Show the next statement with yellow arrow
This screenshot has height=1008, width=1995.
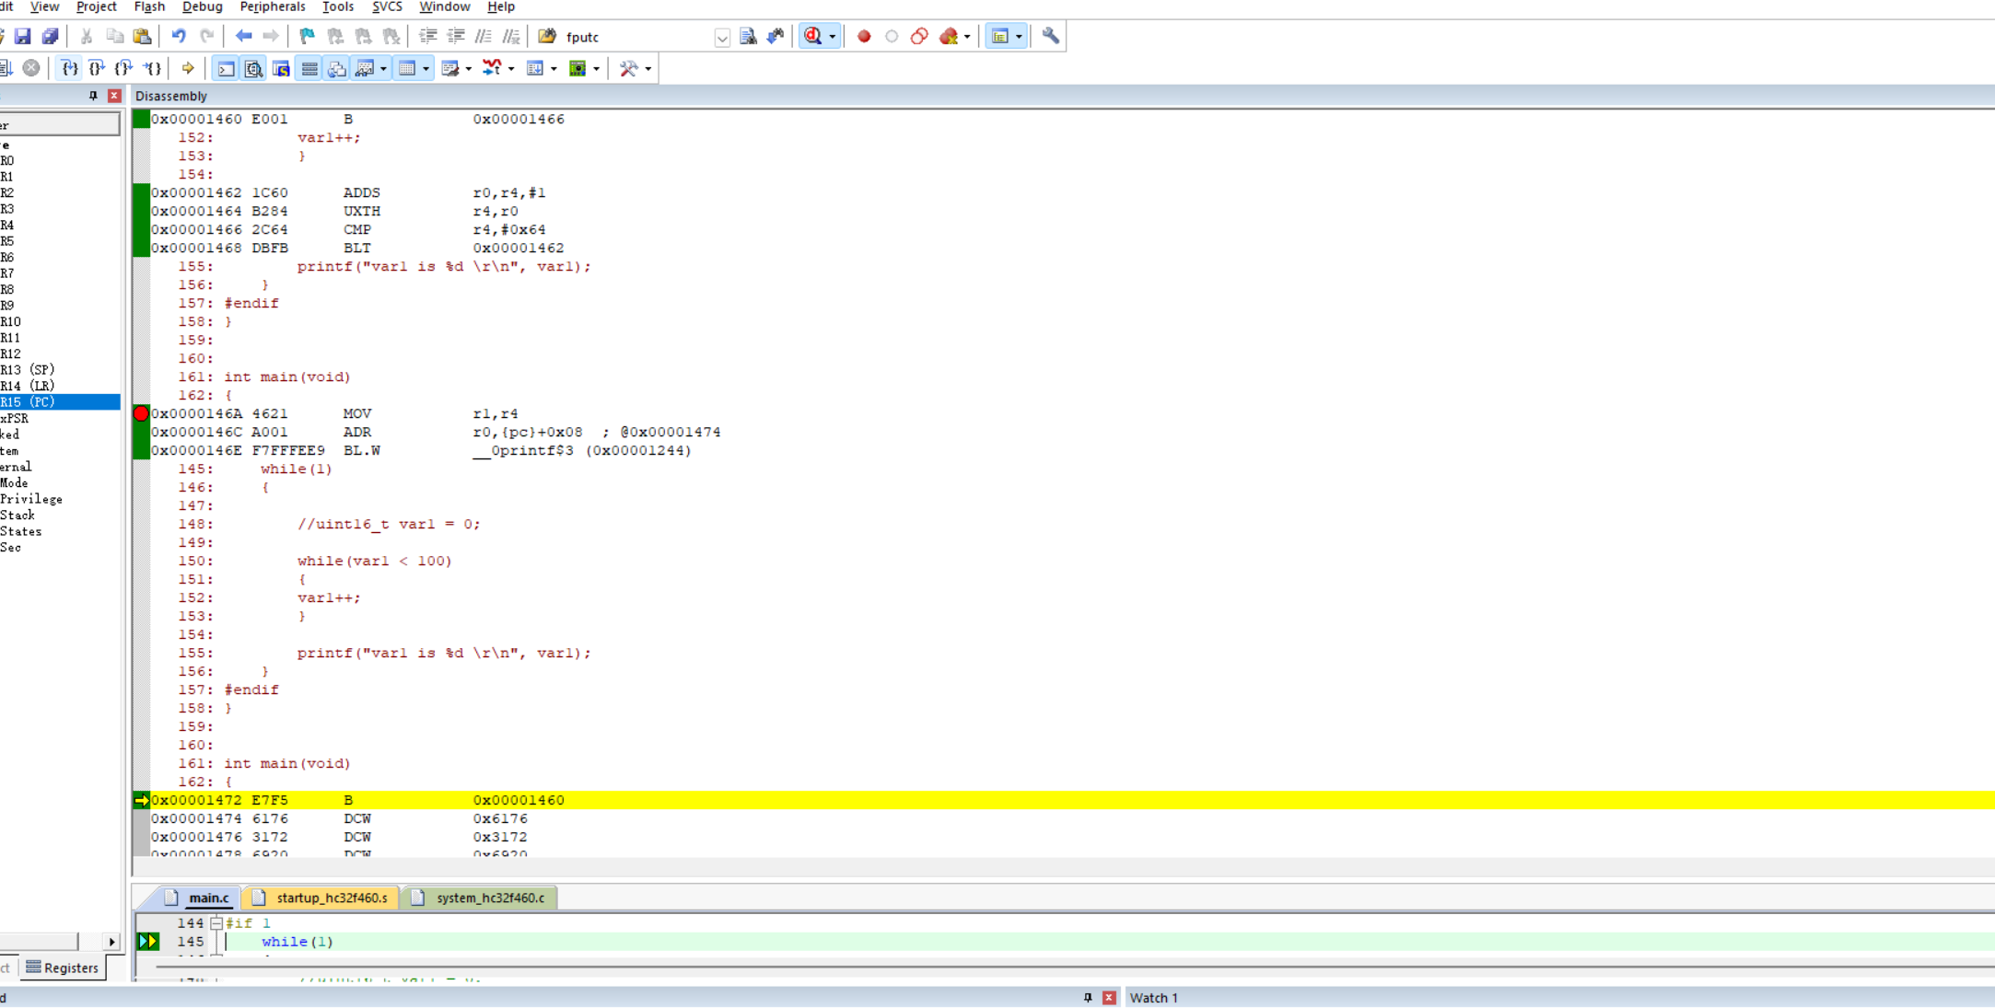[x=188, y=68]
